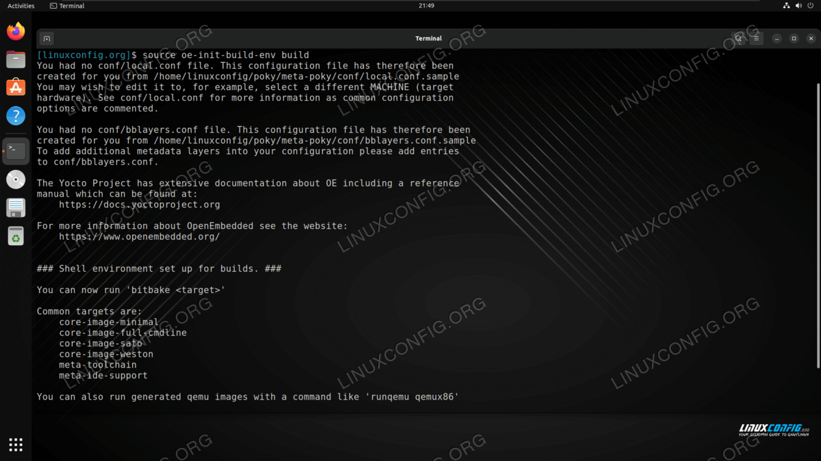This screenshot has width=821, height=461.
Task: Click the https://docs.yoctoproject.org URL
Action: pyautogui.click(x=140, y=204)
